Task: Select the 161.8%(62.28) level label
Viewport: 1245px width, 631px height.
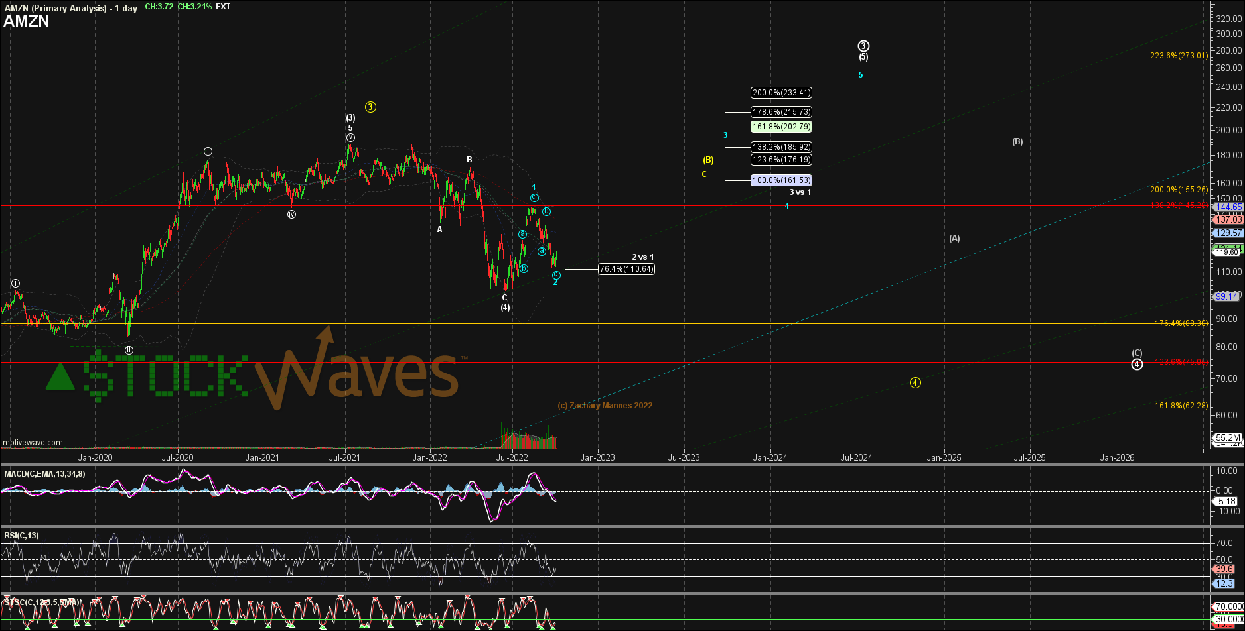Action: [x=1181, y=406]
